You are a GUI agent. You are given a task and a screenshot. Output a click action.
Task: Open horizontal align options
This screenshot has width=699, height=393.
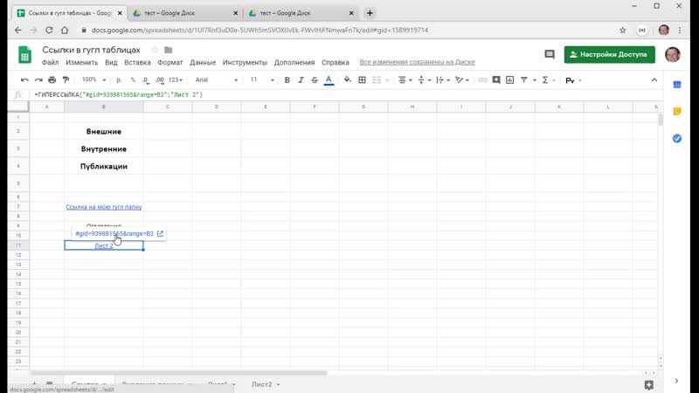point(405,79)
